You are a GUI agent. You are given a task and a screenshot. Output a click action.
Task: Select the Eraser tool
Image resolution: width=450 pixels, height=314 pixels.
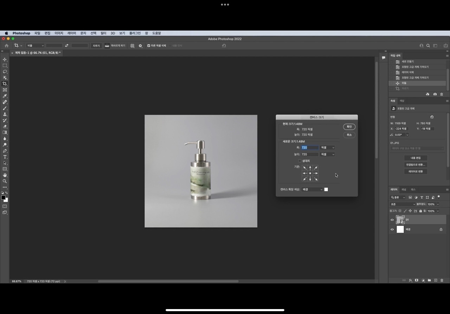pyautogui.click(x=5, y=126)
